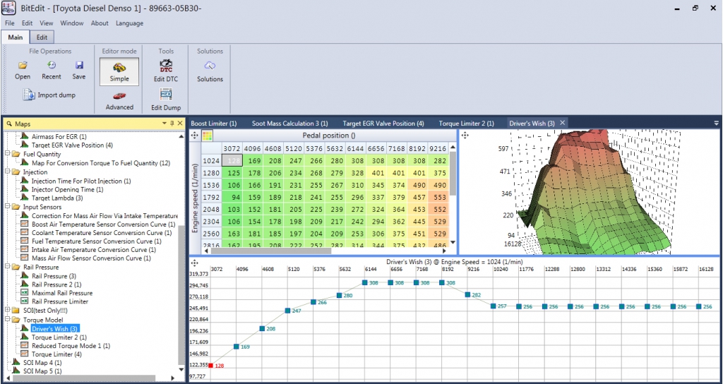Open the View menu

[47, 23]
